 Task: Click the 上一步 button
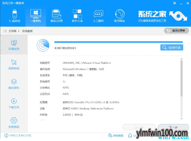139,127
